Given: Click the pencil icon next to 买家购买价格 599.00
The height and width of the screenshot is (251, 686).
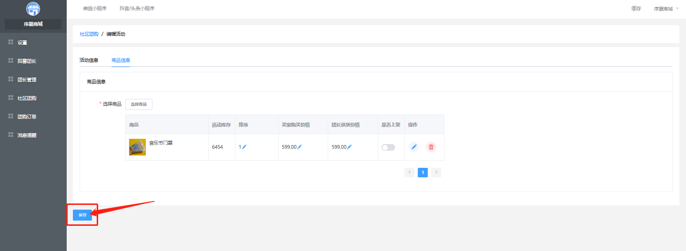Looking at the screenshot, I should click(300, 147).
